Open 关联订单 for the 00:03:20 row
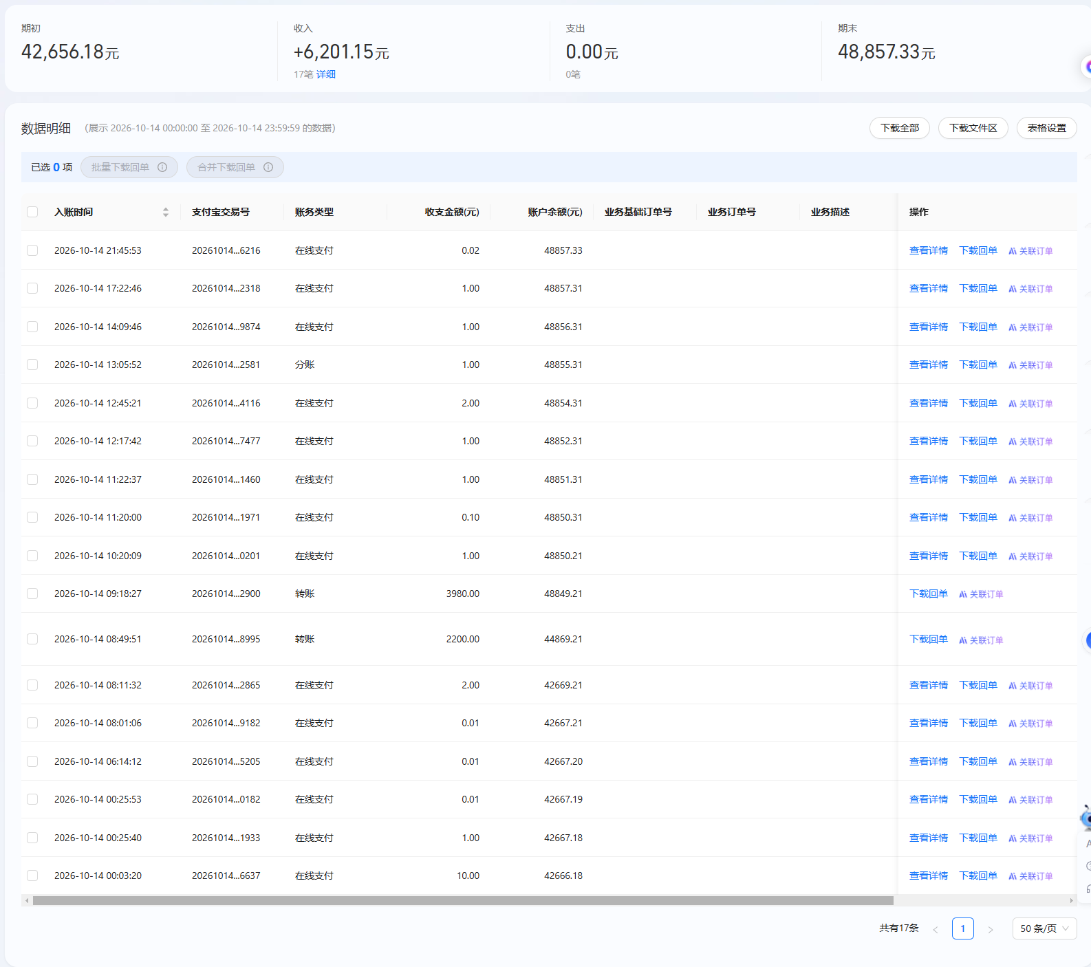 pyautogui.click(x=1030, y=876)
